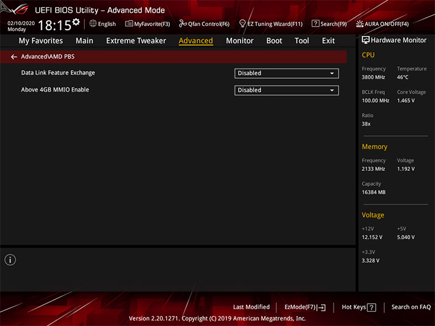Viewport: 435px width, 326px height.
Task: Click the Hardware Monitor title
Action: pos(398,40)
